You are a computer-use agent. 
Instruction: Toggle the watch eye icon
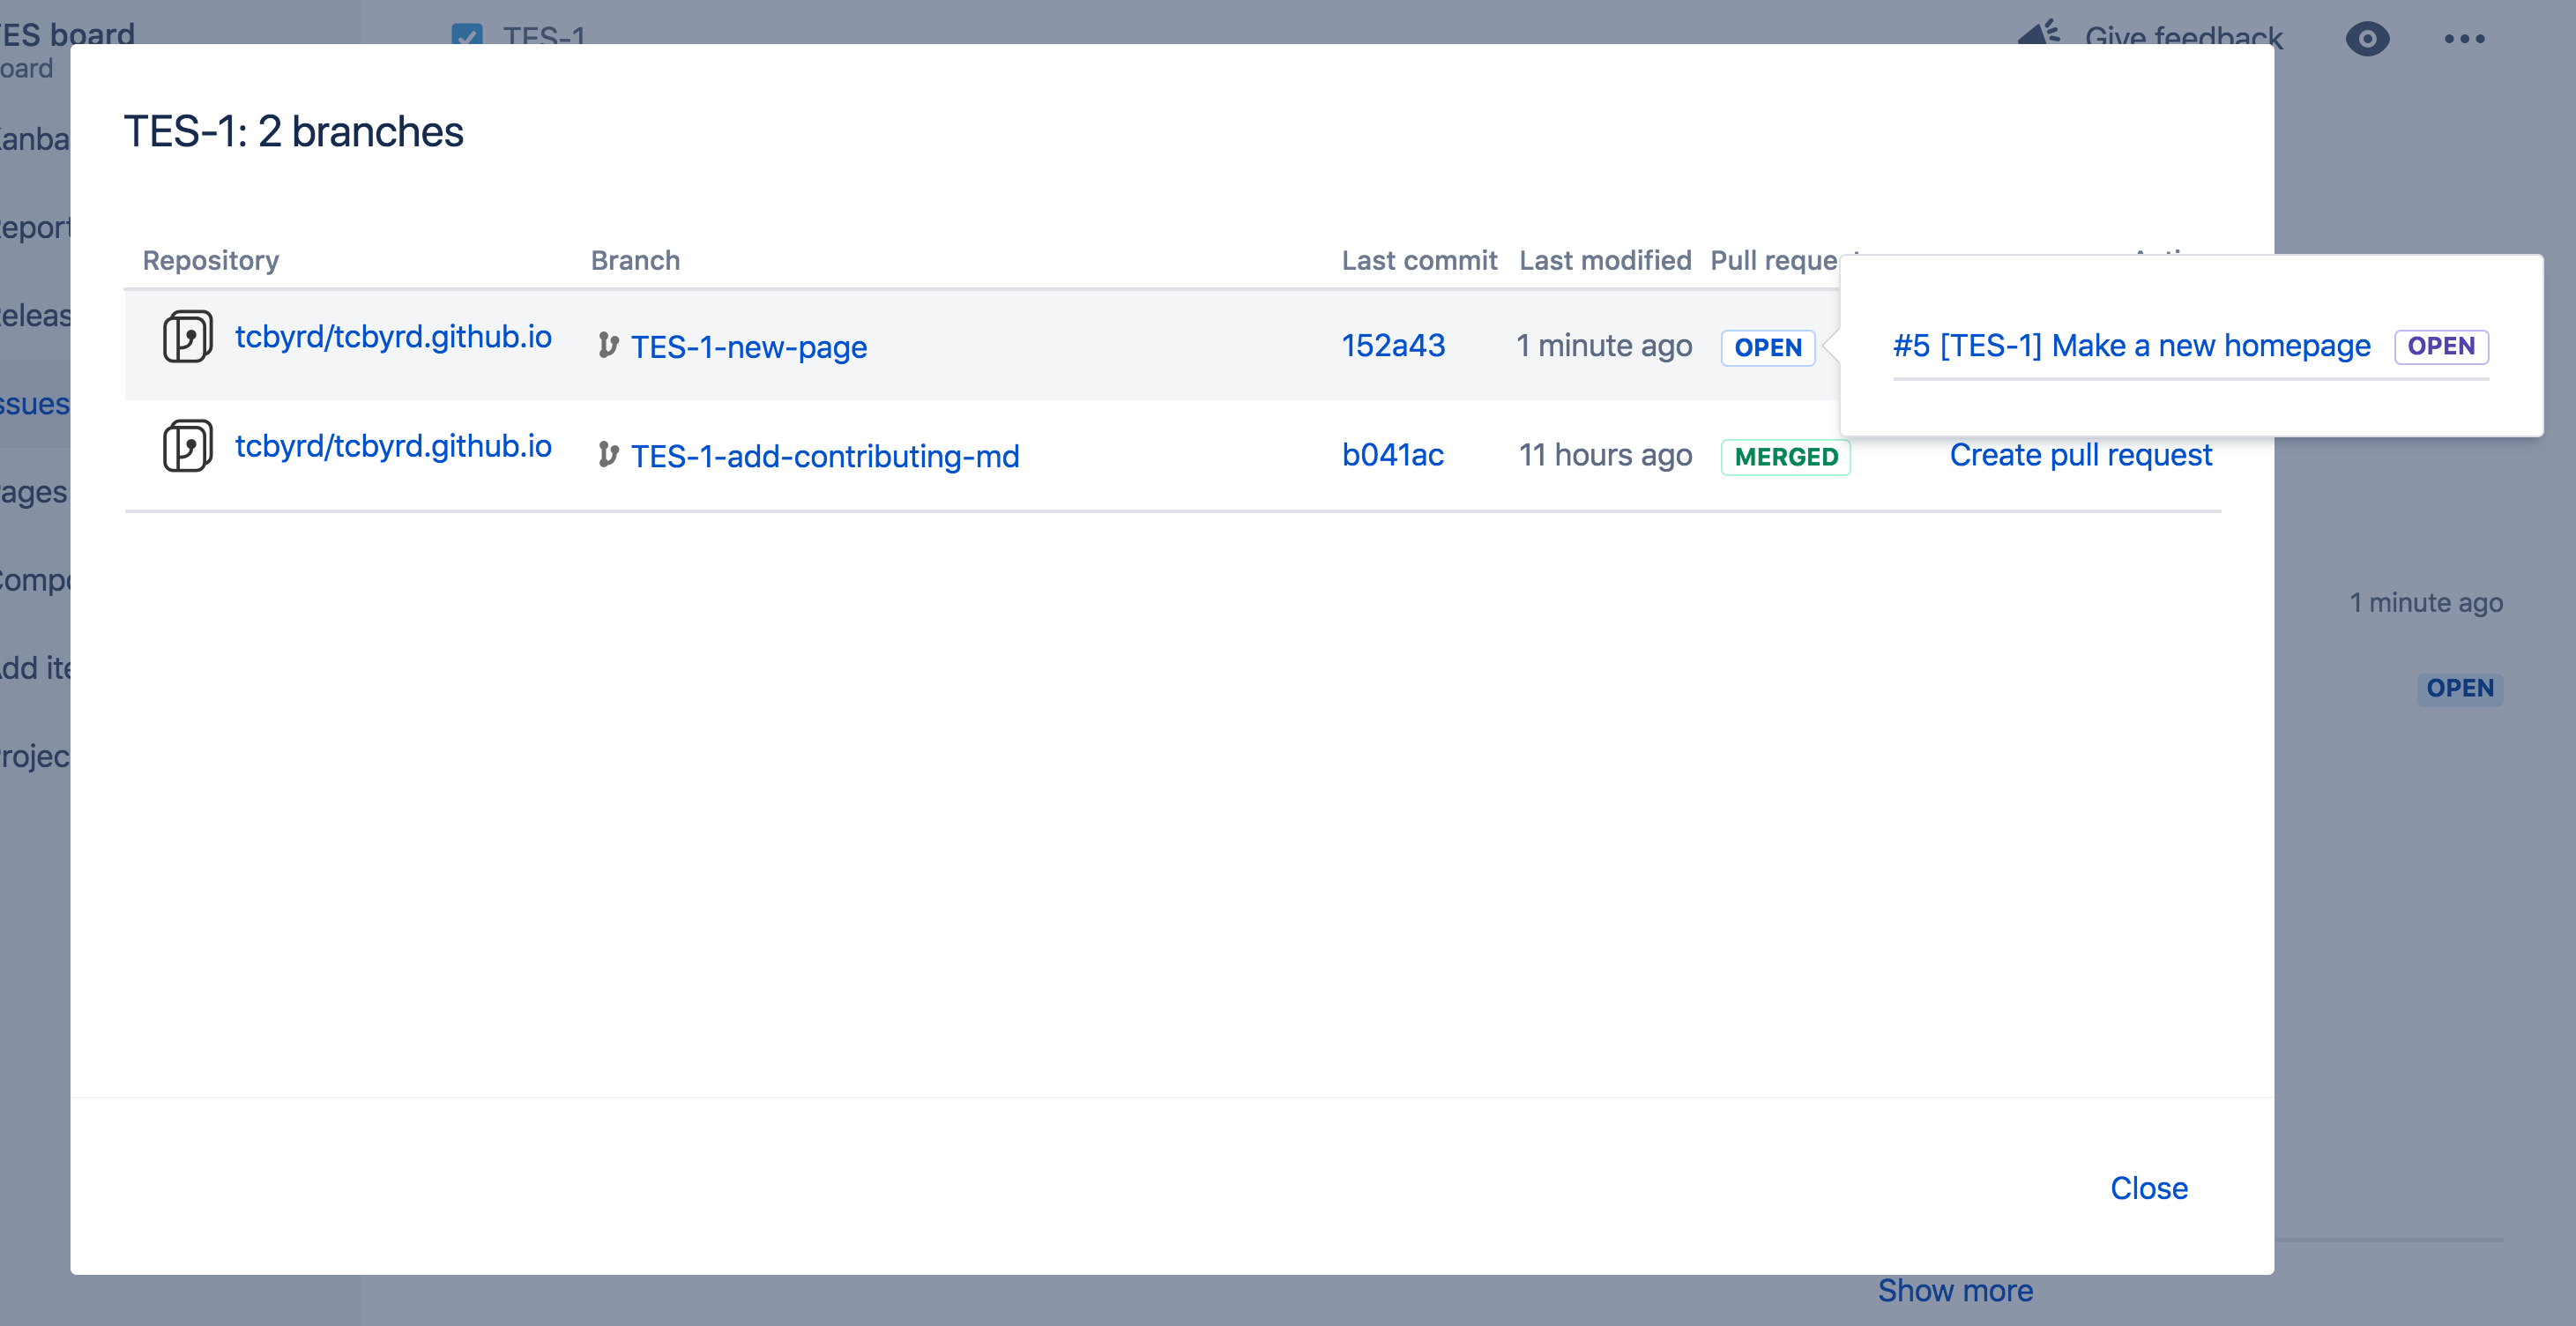click(2366, 39)
